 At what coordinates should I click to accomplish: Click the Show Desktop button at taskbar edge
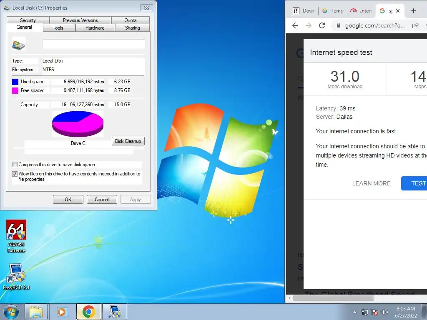[x=424, y=312]
